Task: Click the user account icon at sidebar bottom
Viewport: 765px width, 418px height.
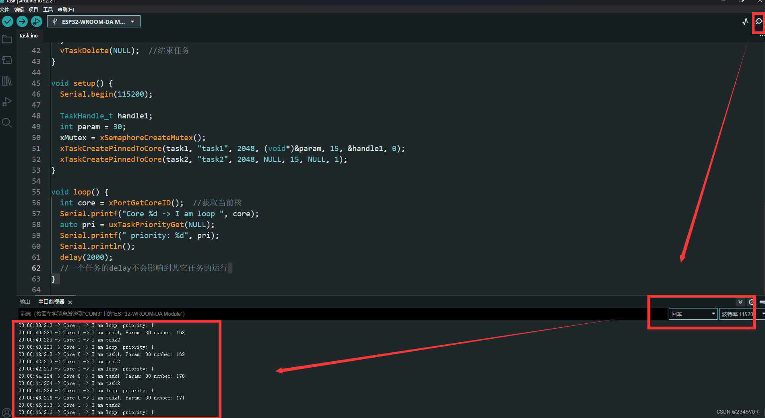Action: click(x=7, y=412)
